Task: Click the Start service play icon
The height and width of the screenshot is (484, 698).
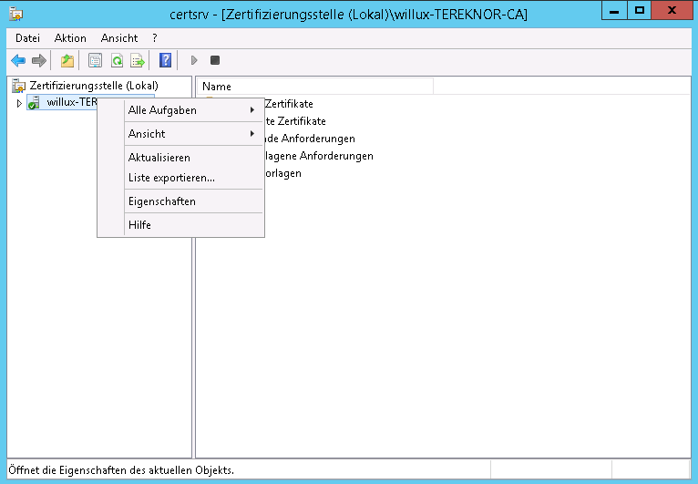Action: point(194,60)
